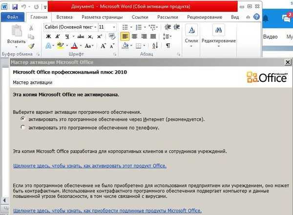The image size is (293, 215).
Task: Open Customize Quick Access Toolbar dropdown
Action: 45,7
